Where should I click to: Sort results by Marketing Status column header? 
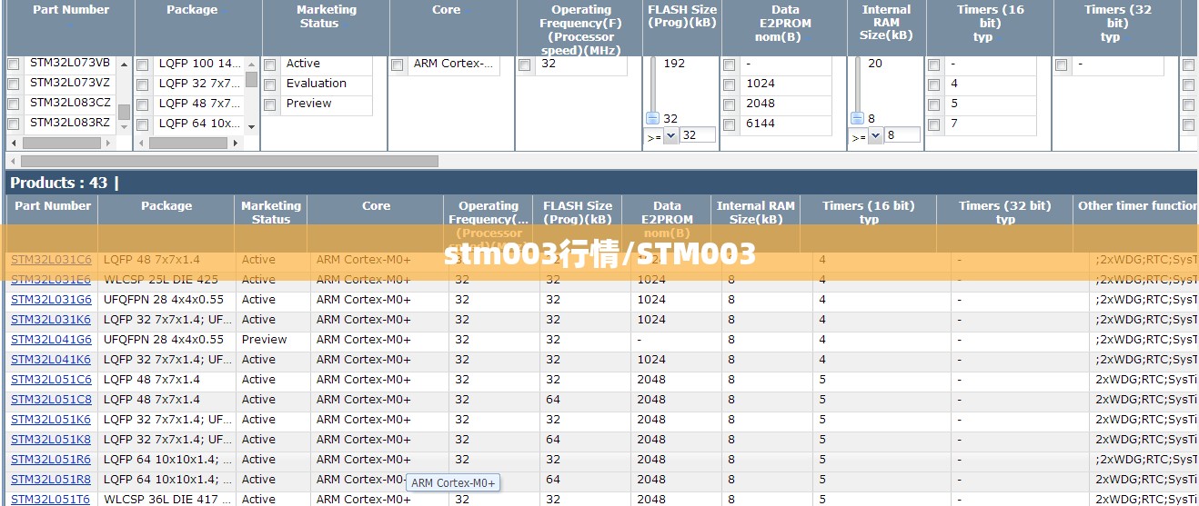(271, 213)
